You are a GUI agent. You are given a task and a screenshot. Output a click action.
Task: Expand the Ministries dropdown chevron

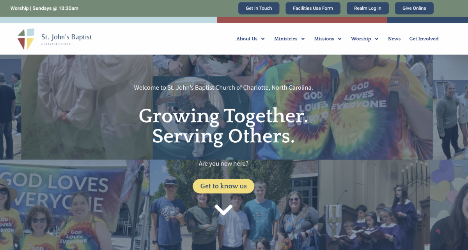[x=303, y=39]
